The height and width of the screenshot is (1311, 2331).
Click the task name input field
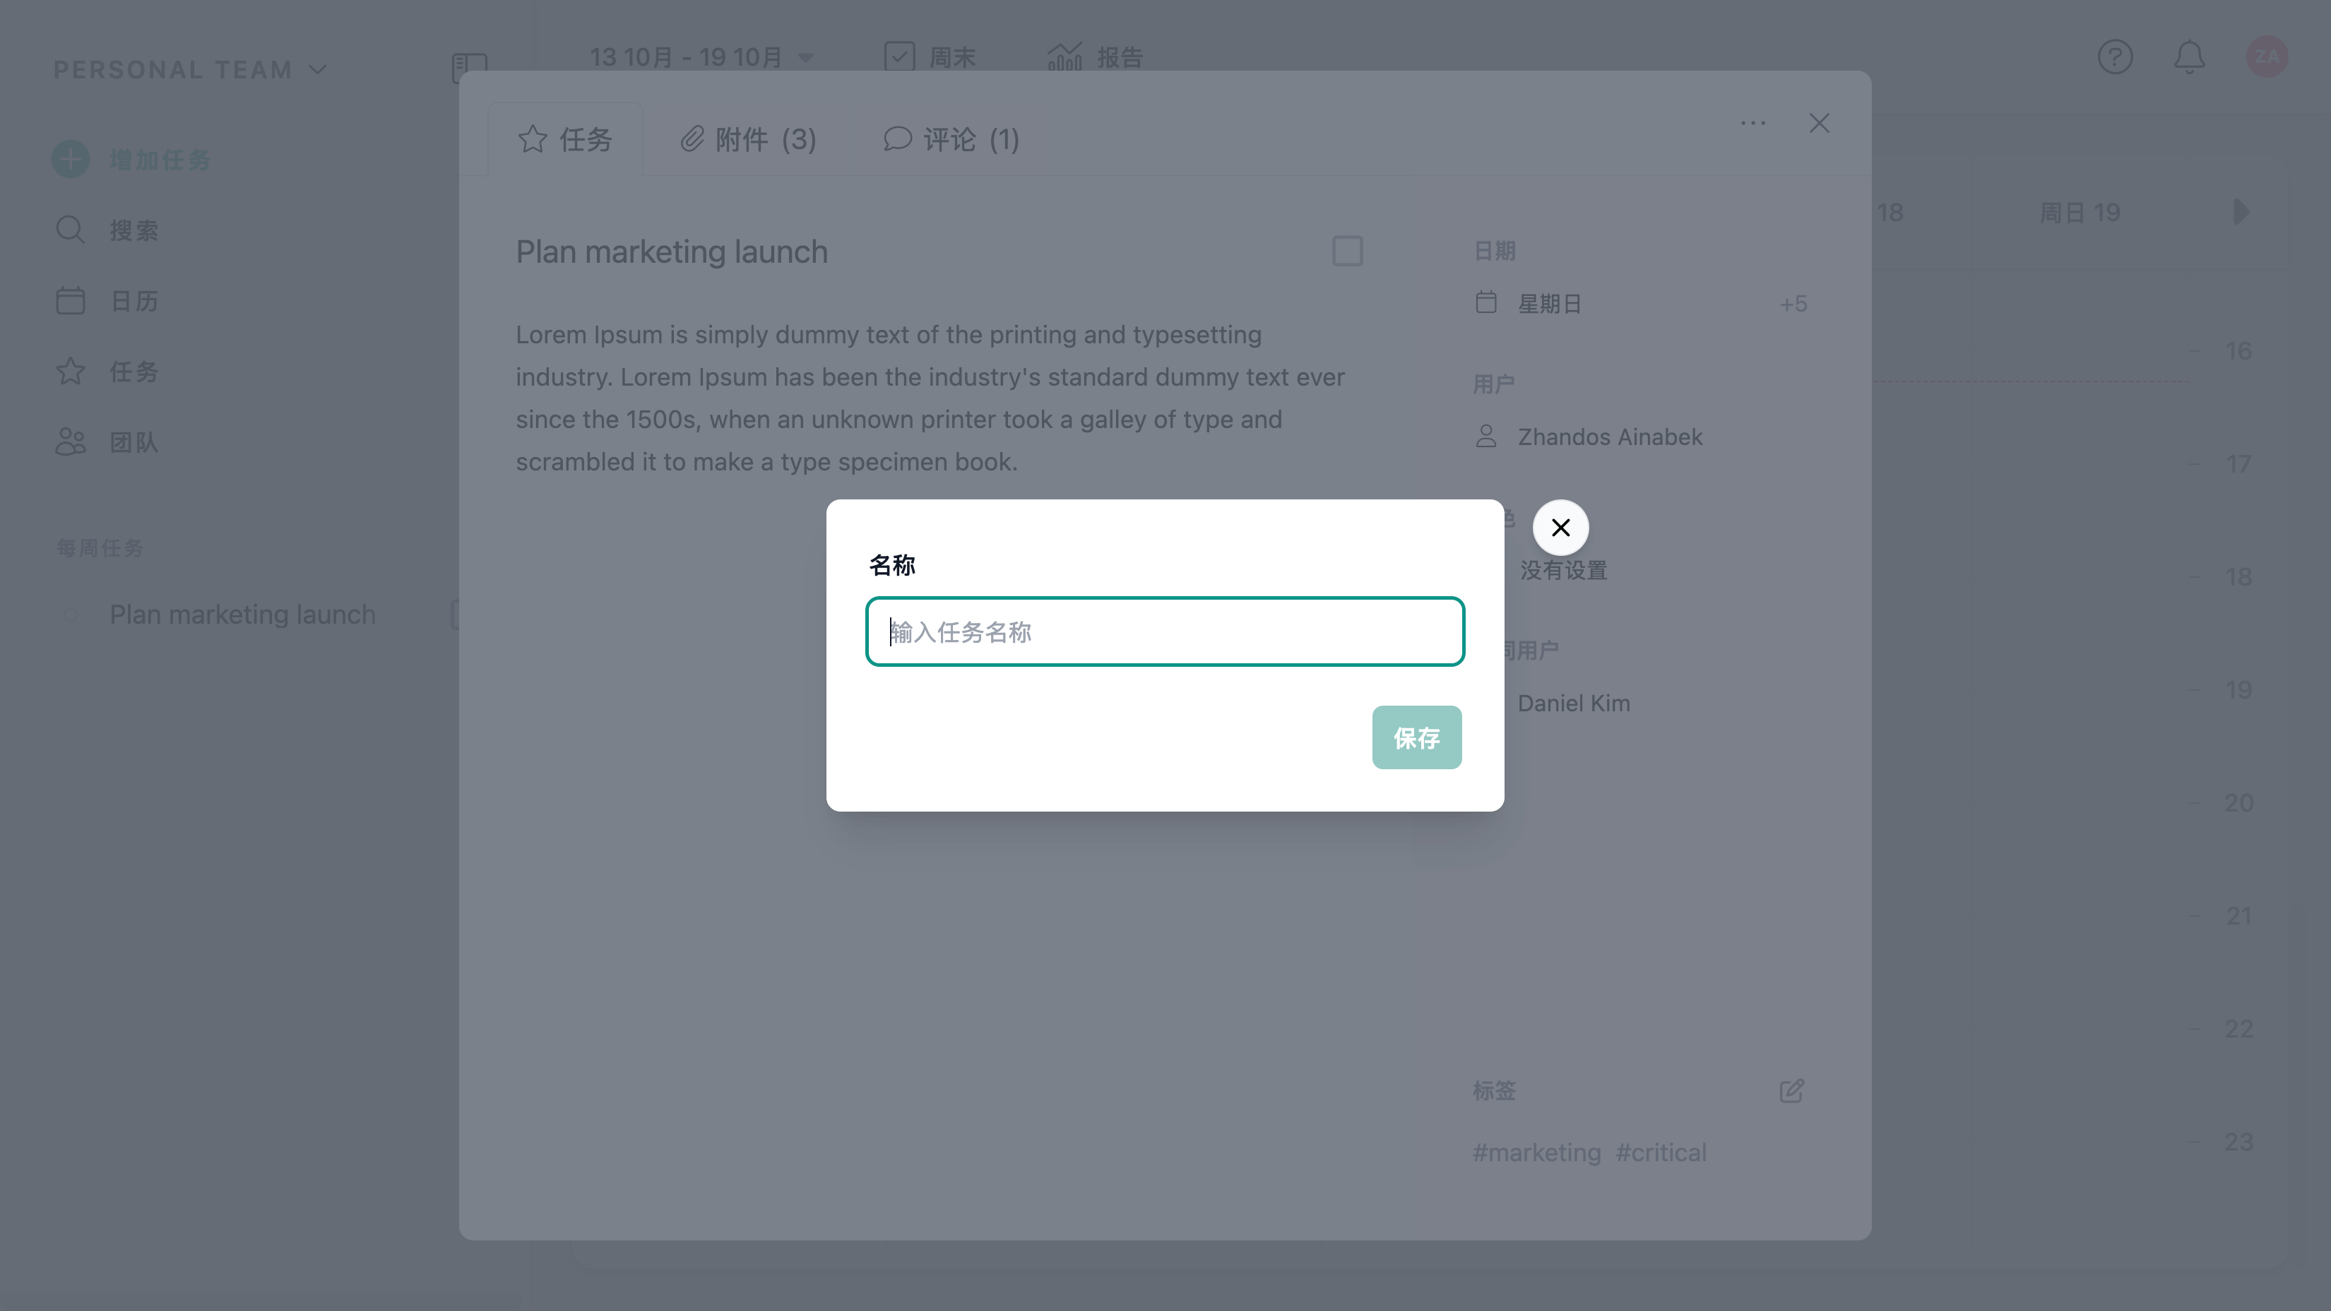click(x=1165, y=631)
